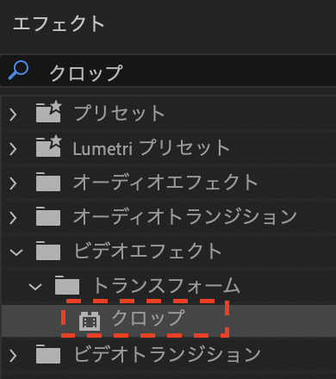Expand the オーディオトランジション bin
The width and height of the screenshot is (336, 379).
(x=13, y=218)
